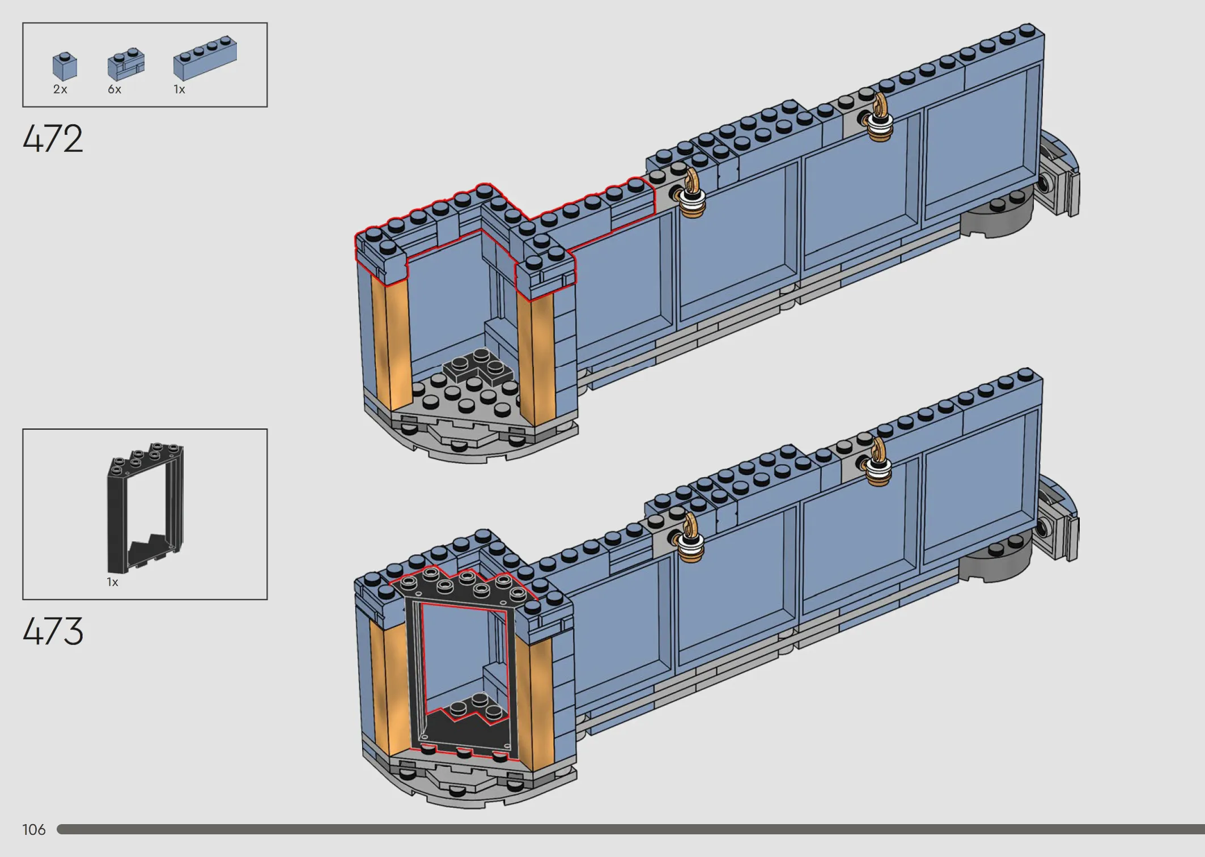Screen dimensions: 1205x857
Task: Click the step 472 wall assembly illustration
Action: click(x=717, y=244)
